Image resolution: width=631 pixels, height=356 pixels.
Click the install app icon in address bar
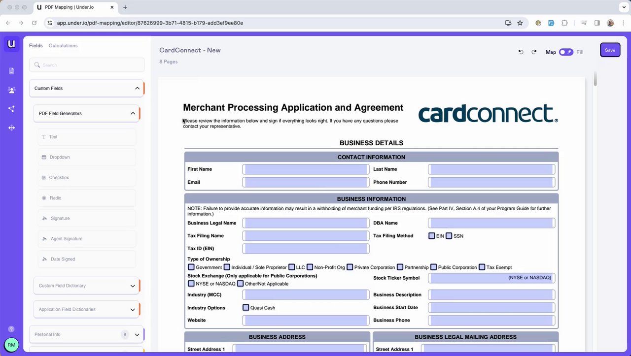click(x=508, y=23)
